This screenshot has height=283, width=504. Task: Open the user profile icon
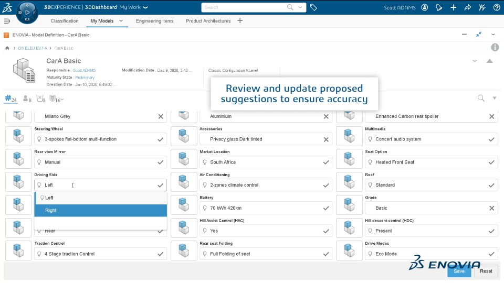pos(425,7)
